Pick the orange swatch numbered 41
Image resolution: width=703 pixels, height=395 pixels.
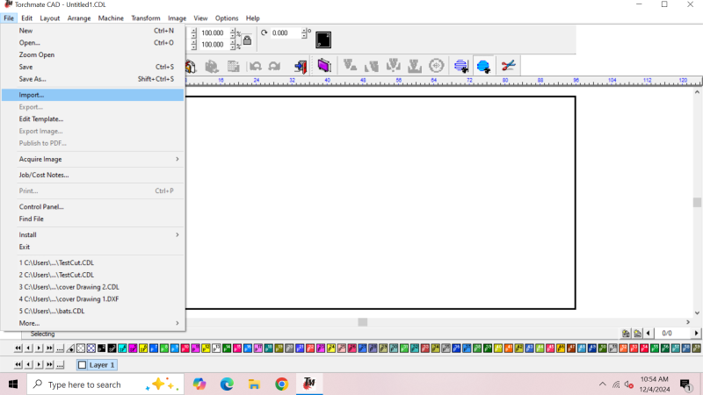tap(509, 348)
